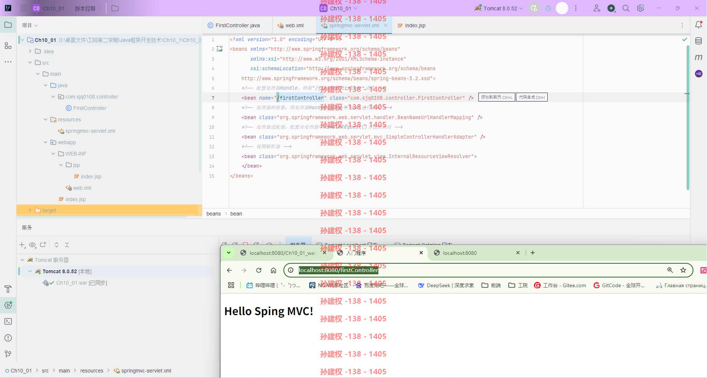Click 代码生成 inline button
Viewport: 707px width, 378px height.
coord(532,97)
